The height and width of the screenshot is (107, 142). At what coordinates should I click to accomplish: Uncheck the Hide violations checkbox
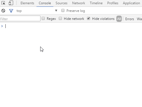click(x=89, y=18)
